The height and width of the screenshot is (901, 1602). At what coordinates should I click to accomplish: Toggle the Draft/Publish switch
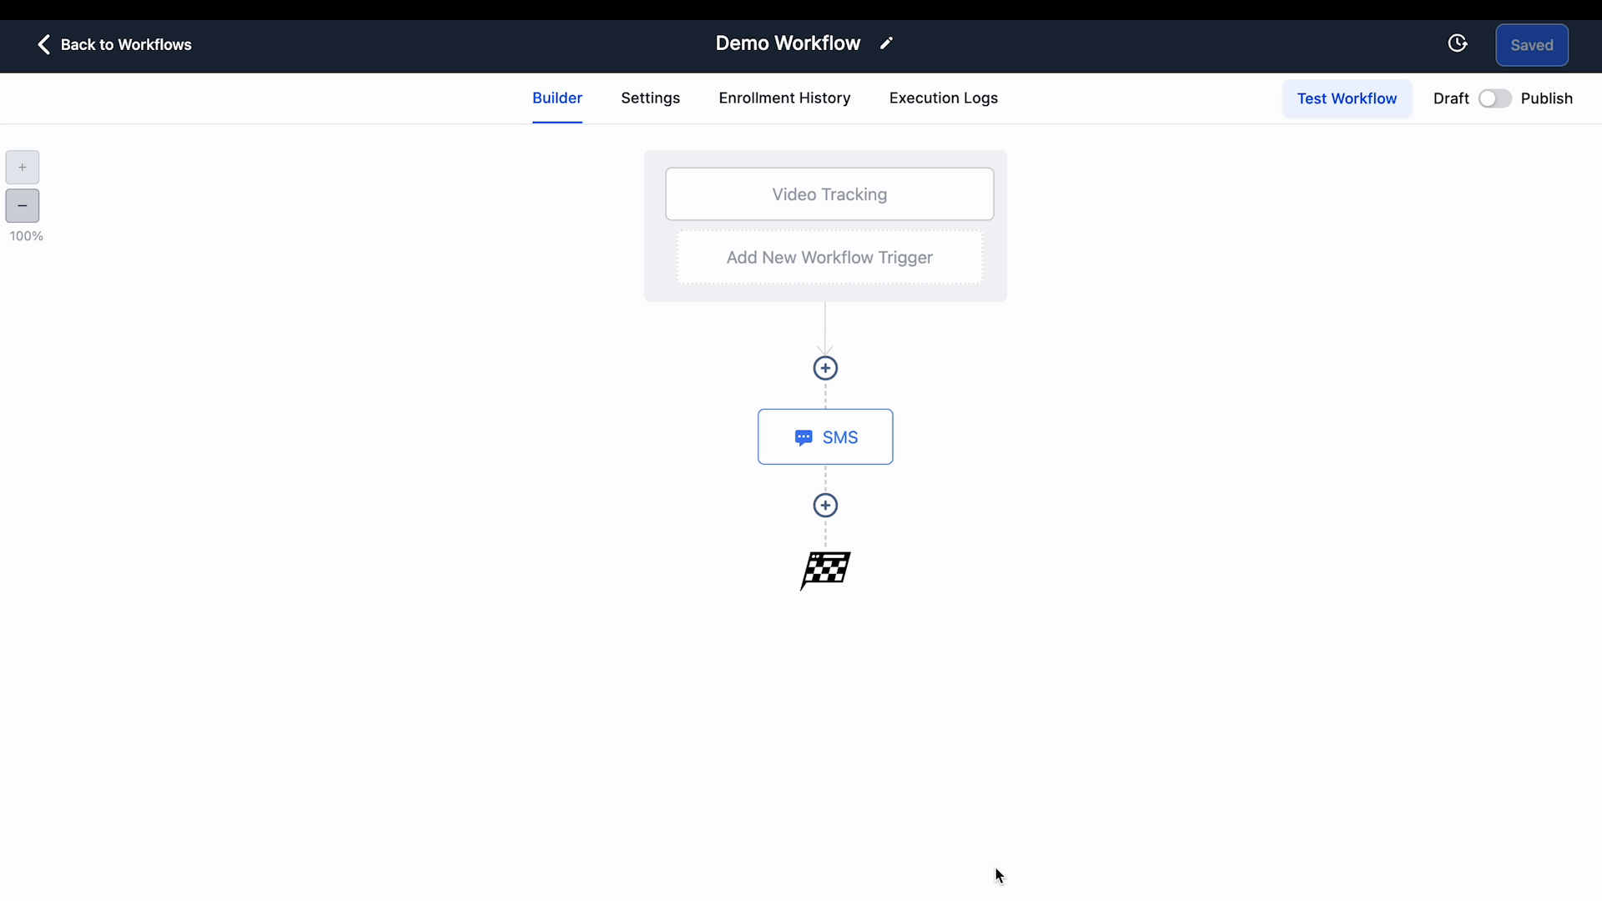click(x=1494, y=98)
